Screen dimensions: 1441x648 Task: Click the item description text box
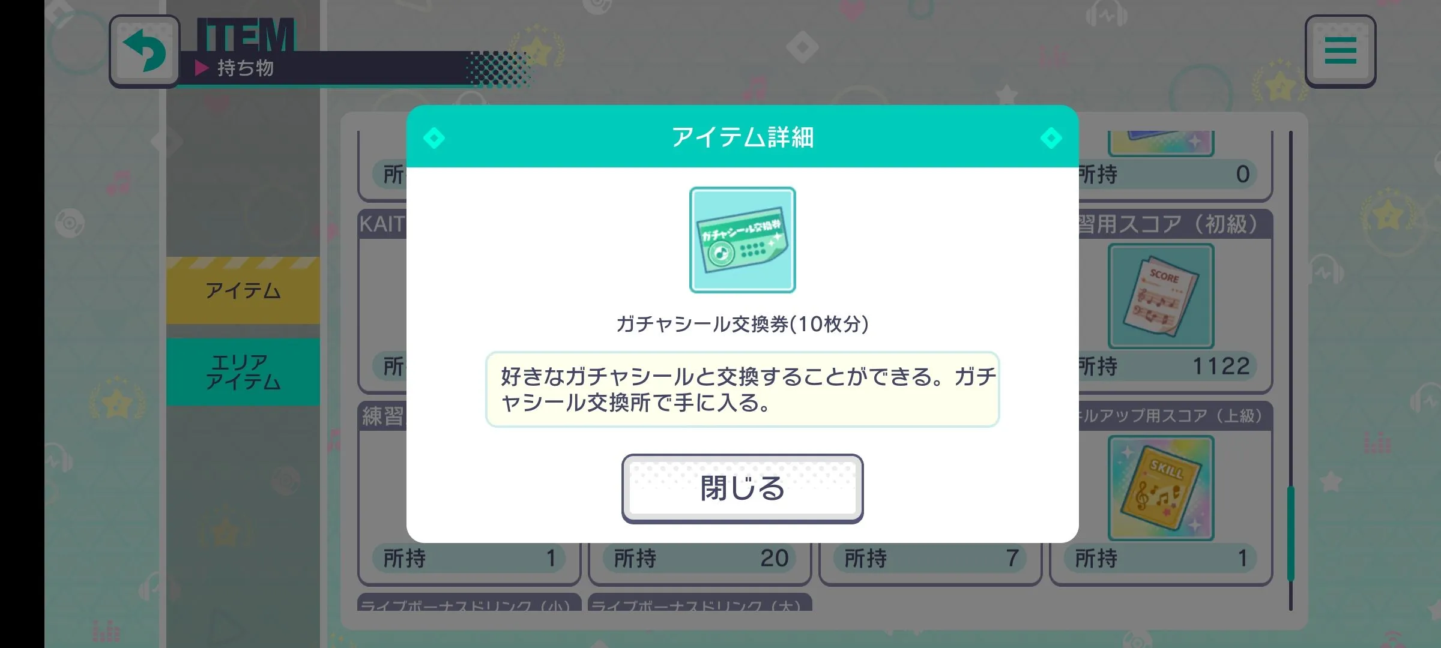(742, 389)
